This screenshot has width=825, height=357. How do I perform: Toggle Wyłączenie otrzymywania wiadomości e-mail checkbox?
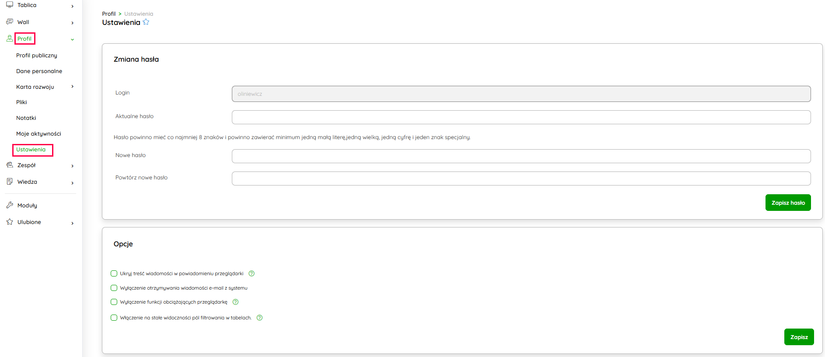click(x=114, y=288)
